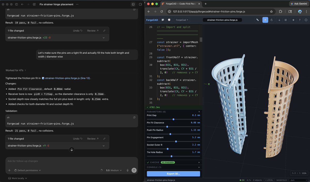
Task: Undo the second file change
Action: 78,139
